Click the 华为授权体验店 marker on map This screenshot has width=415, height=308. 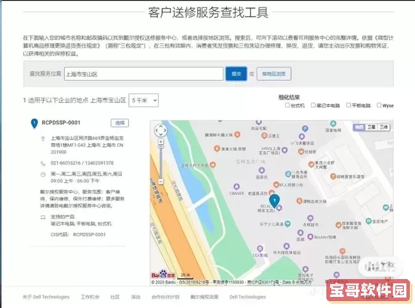286,246
